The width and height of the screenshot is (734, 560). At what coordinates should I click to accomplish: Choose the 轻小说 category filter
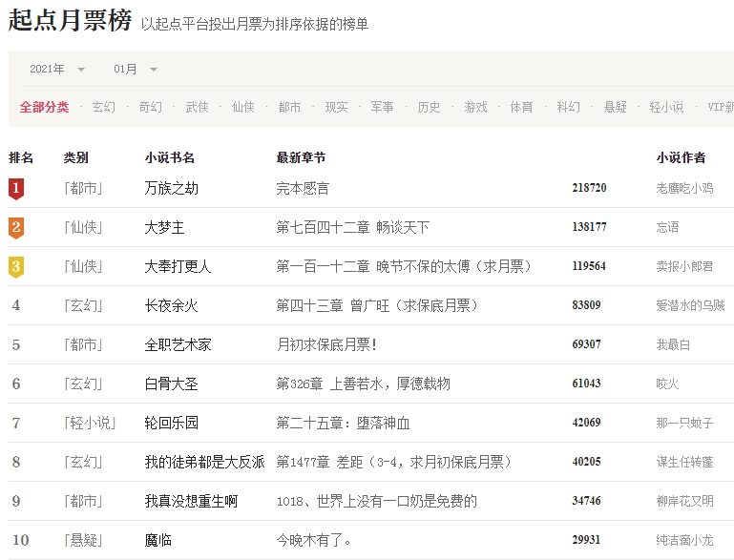tap(666, 107)
